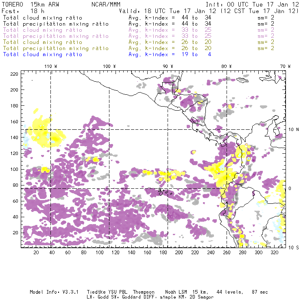Click the '70 W' longitude label
301x301 pixels.
pyautogui.click(x=285, y=66)
